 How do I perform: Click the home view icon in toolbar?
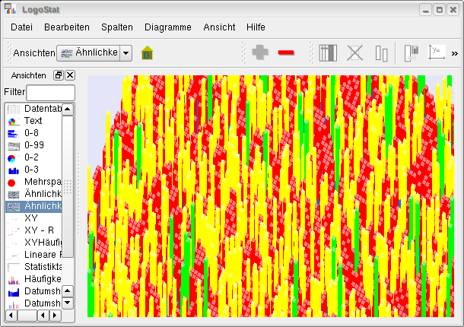tap(147, 53)
